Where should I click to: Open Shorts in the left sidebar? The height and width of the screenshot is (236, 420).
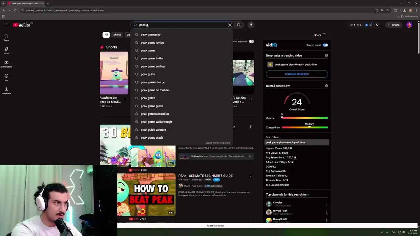click(x=6, y=50)
